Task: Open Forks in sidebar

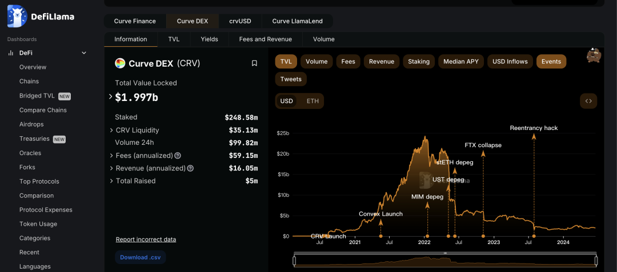Action: [27, 167]
